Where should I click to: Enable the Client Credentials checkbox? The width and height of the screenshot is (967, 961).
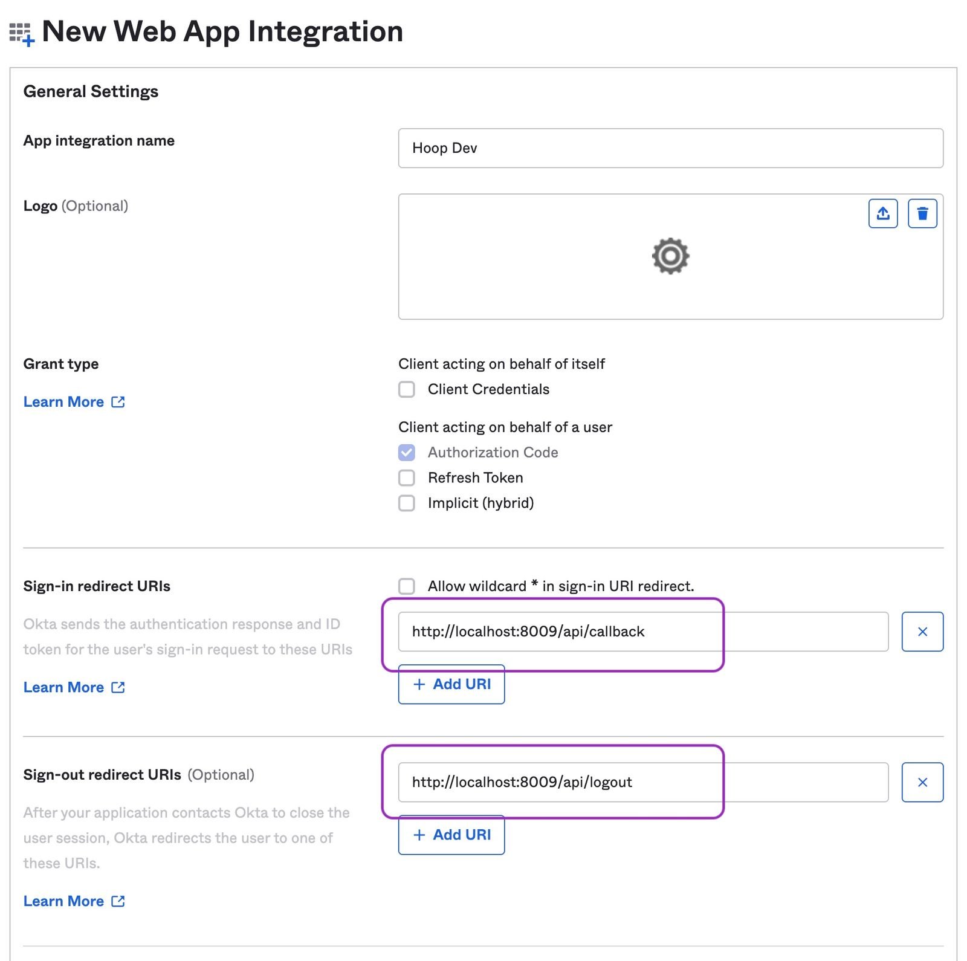[407, 389]
